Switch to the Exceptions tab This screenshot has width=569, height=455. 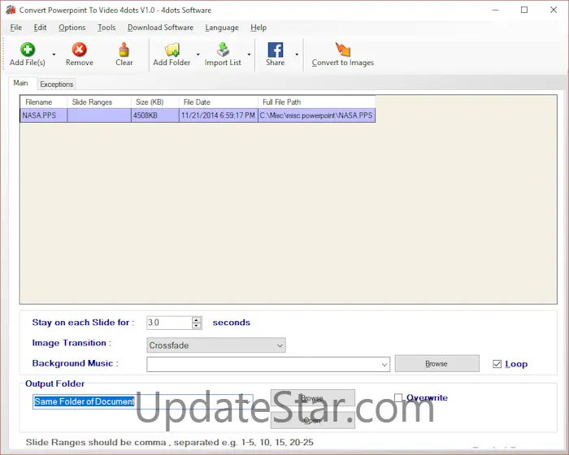(x=56, y=84)
